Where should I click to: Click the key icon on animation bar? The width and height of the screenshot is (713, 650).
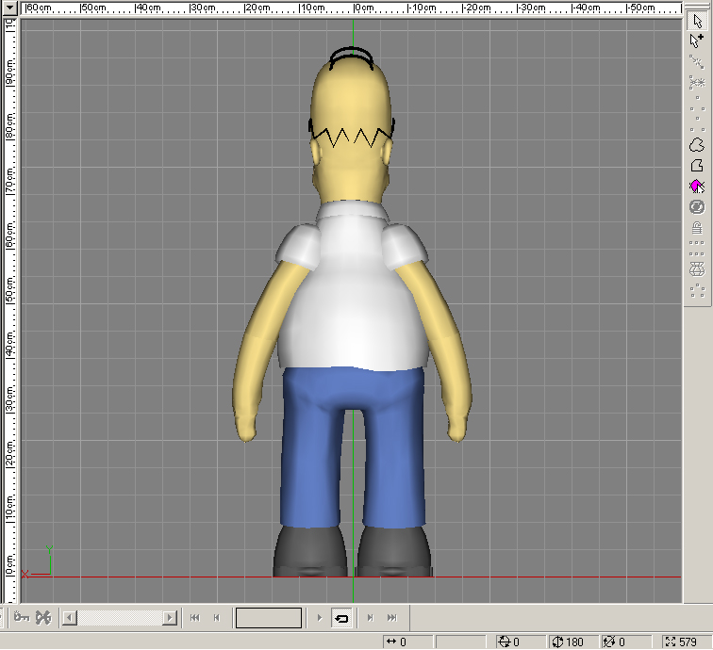tap(22, 618)
